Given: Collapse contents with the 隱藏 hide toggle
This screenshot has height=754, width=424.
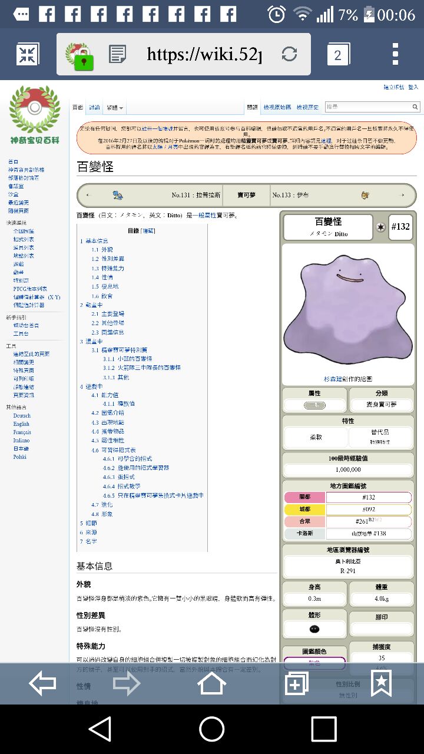Looking at the screenshot, I should coord(148,231).
